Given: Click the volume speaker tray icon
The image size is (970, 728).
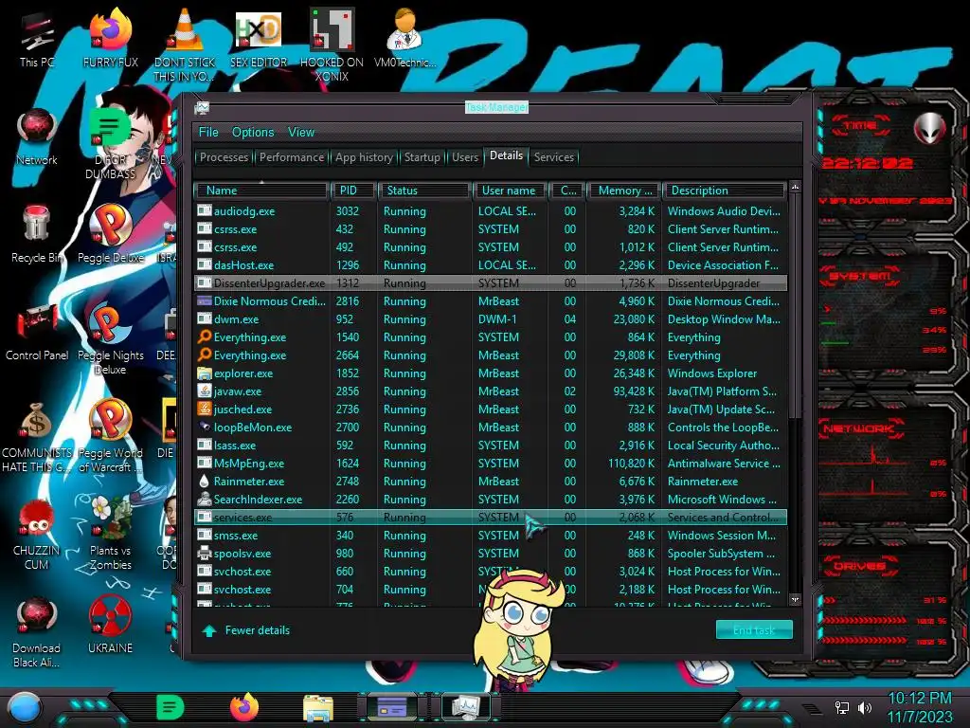Looking at the screenshot, I should pos(864,707).
